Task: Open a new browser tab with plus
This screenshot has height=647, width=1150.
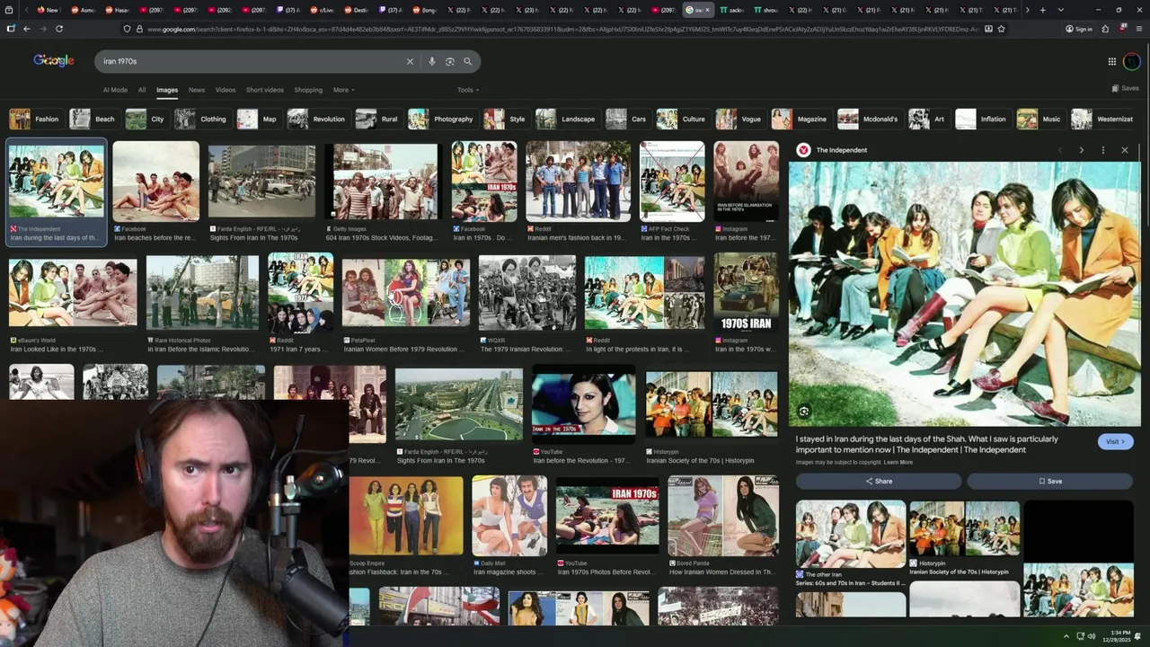Action: (x=1042, y=10)
